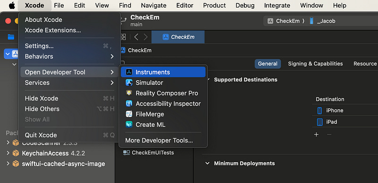
Task: Click the add destination plus button
Action: [x=317, y=134]
